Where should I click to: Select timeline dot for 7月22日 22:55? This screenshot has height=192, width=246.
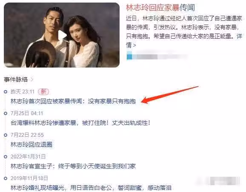[6, 135]
